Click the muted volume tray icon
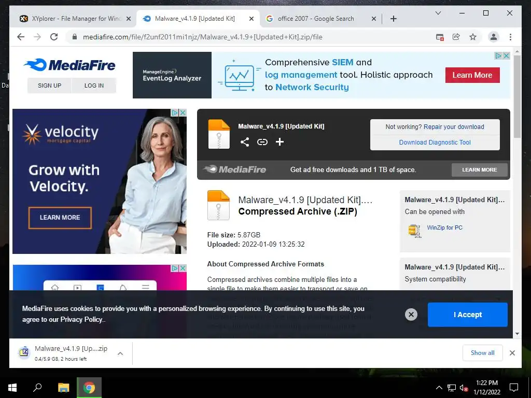Image resolution: width=531 pixels, height=398 pixels. point(464,388)
